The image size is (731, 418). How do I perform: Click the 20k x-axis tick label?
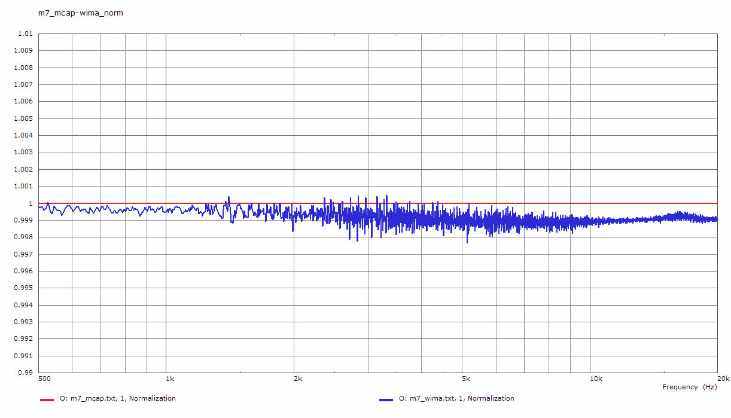[x=723, y=379]
